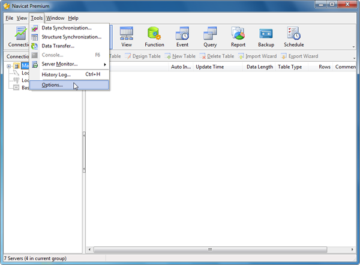
Task: Click the Navicat Premium title bar icon
Action: 7,6
